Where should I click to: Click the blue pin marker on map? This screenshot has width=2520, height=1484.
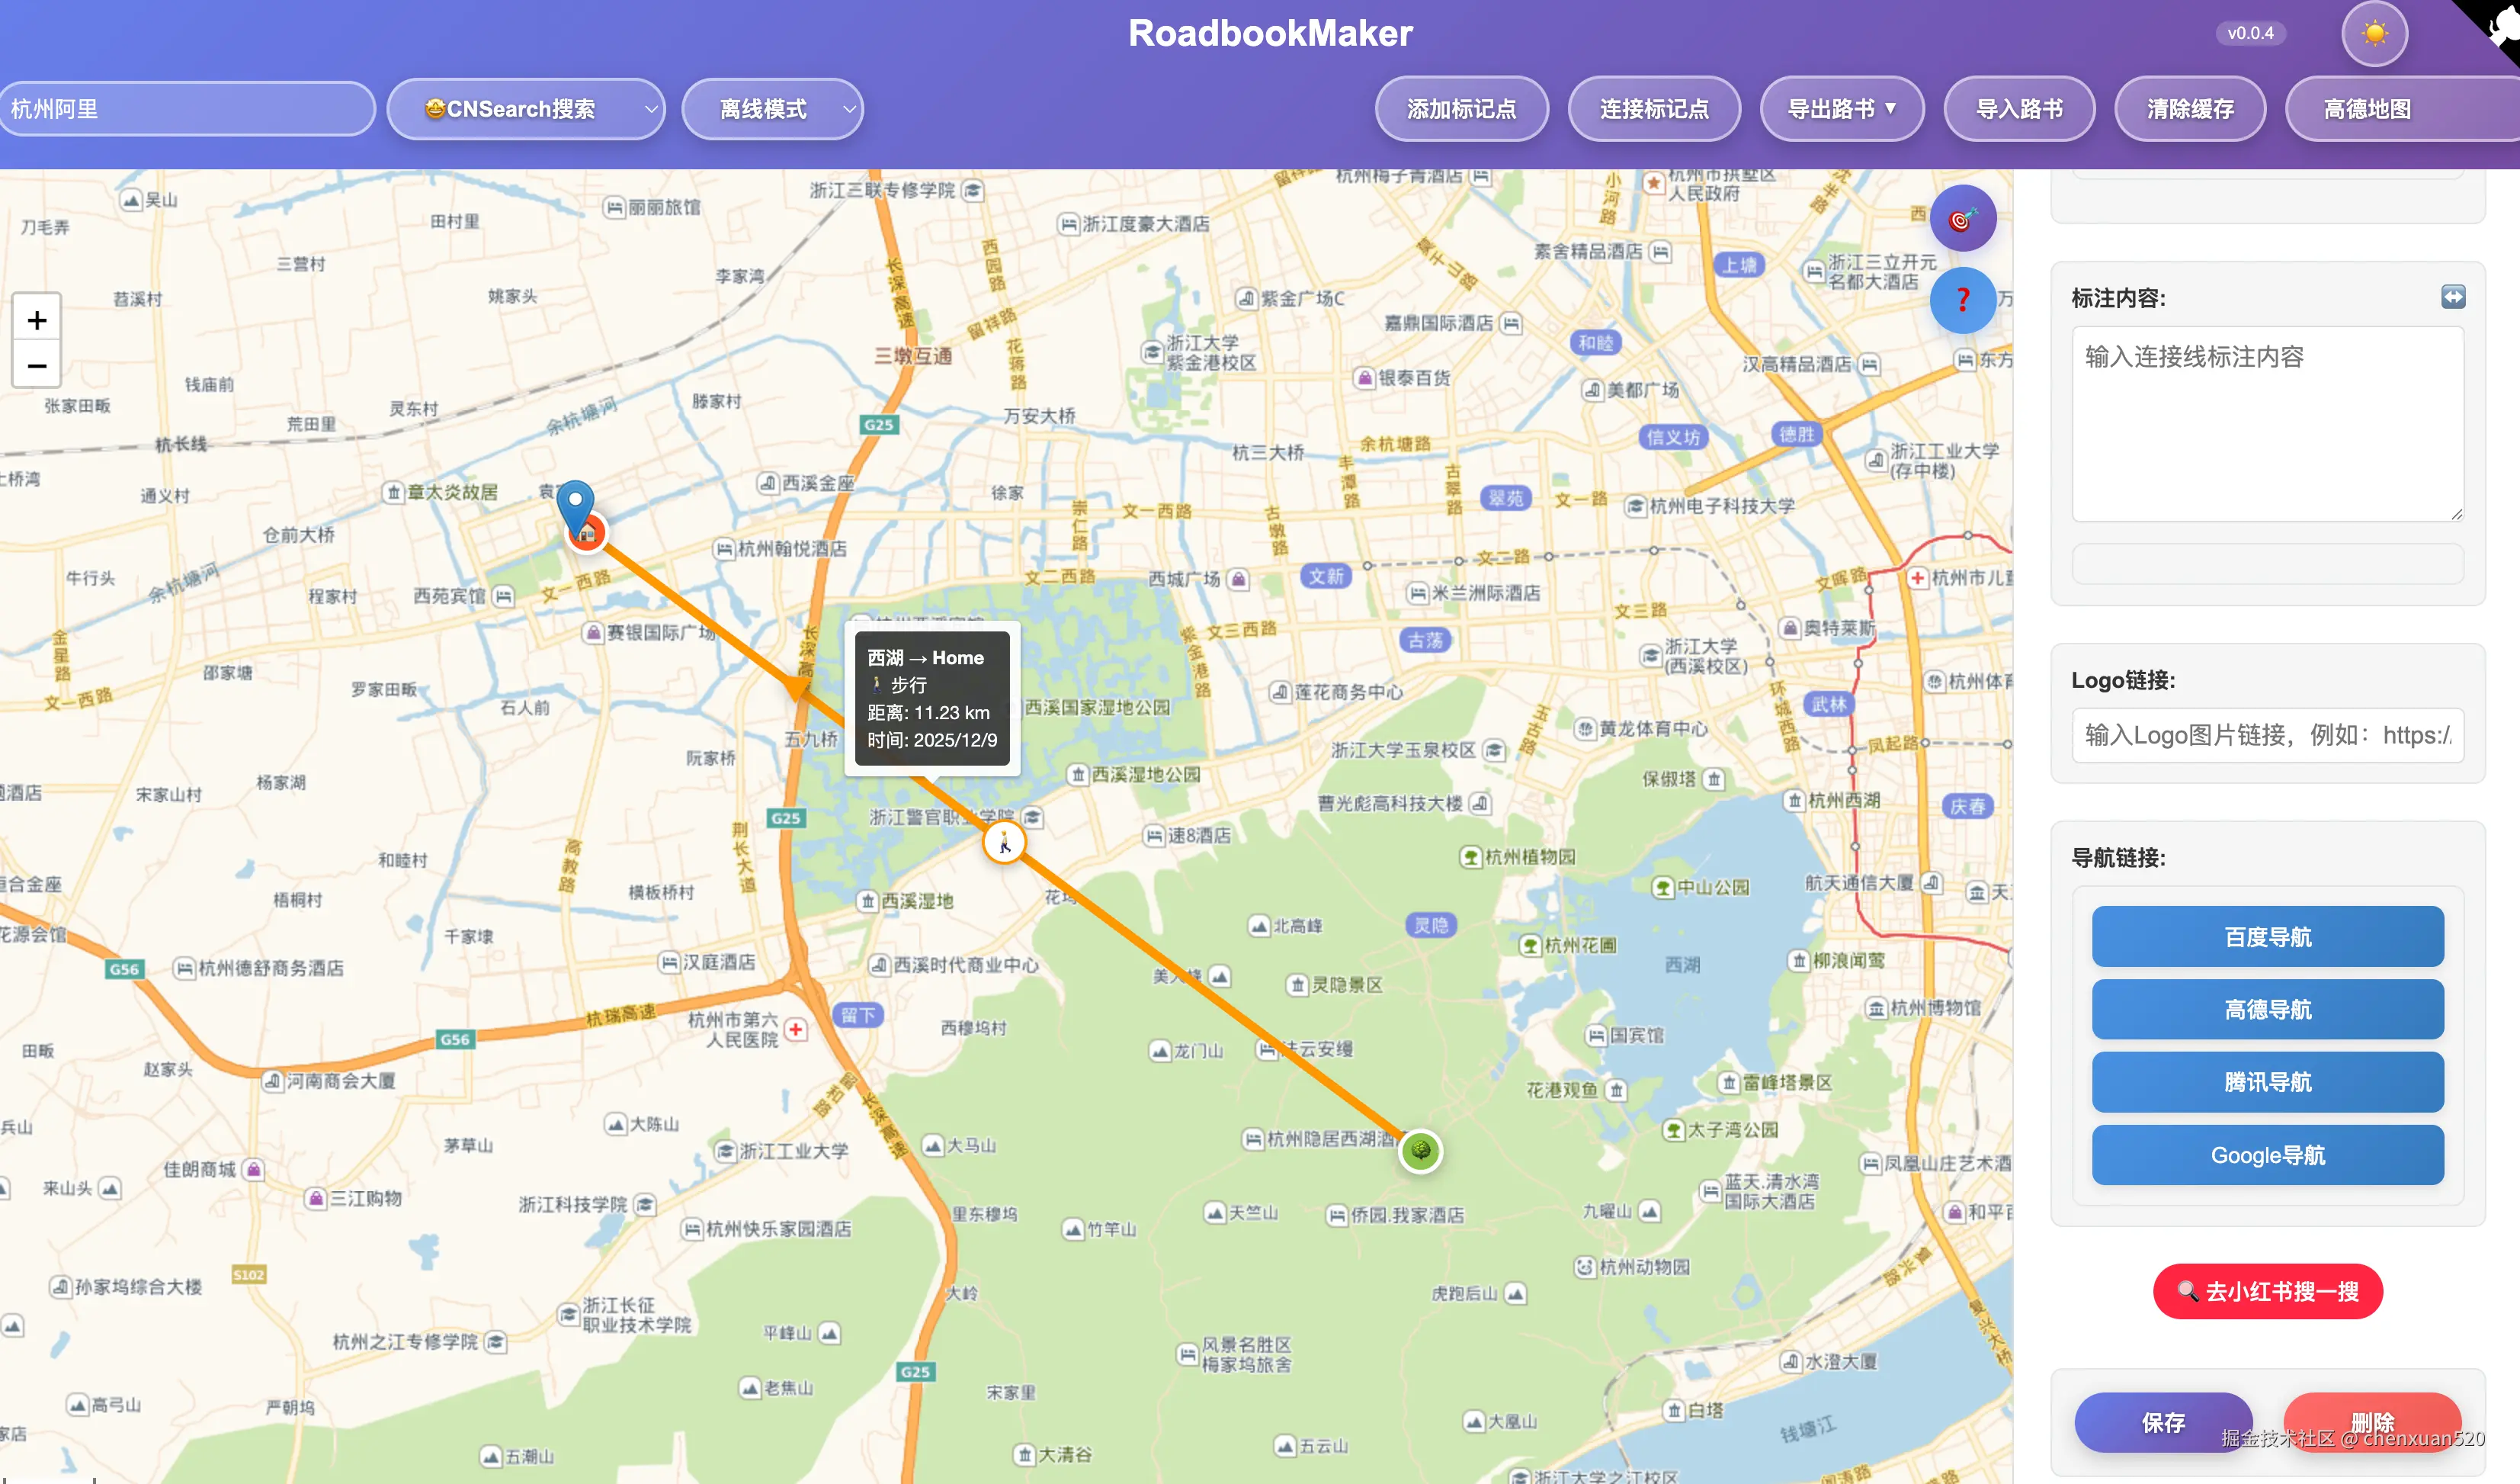(575, 504)
